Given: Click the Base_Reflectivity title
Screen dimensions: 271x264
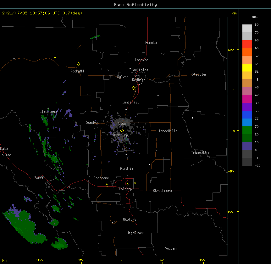Looking at the screenshot, I should point(135,5).
